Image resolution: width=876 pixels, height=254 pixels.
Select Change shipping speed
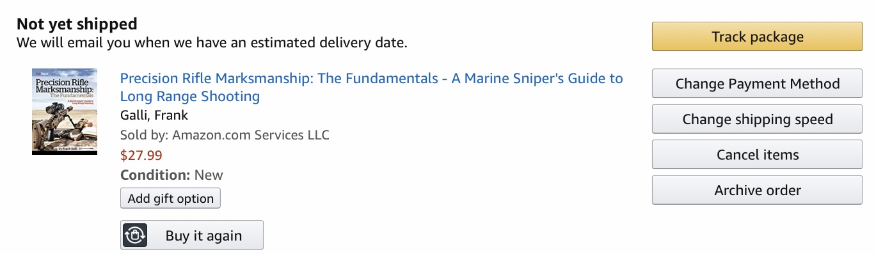pos(757,119)
